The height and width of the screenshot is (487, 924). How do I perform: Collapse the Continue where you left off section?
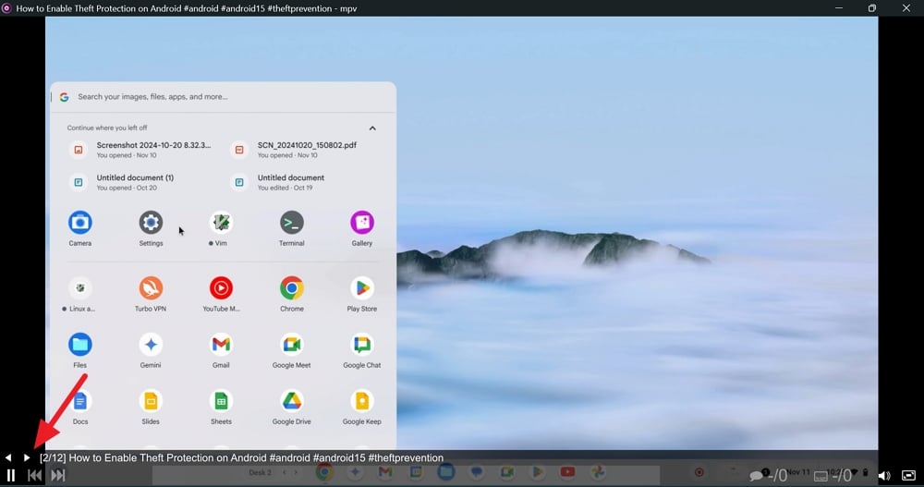click(372, 128)
